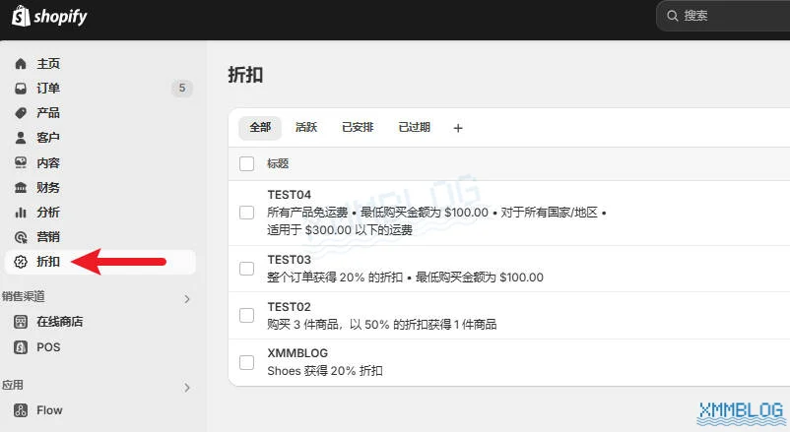Image resolution: width=790 pixels, height=432 pixels.
Task: Go to 客户 page
Action: [x=48, y=138]
